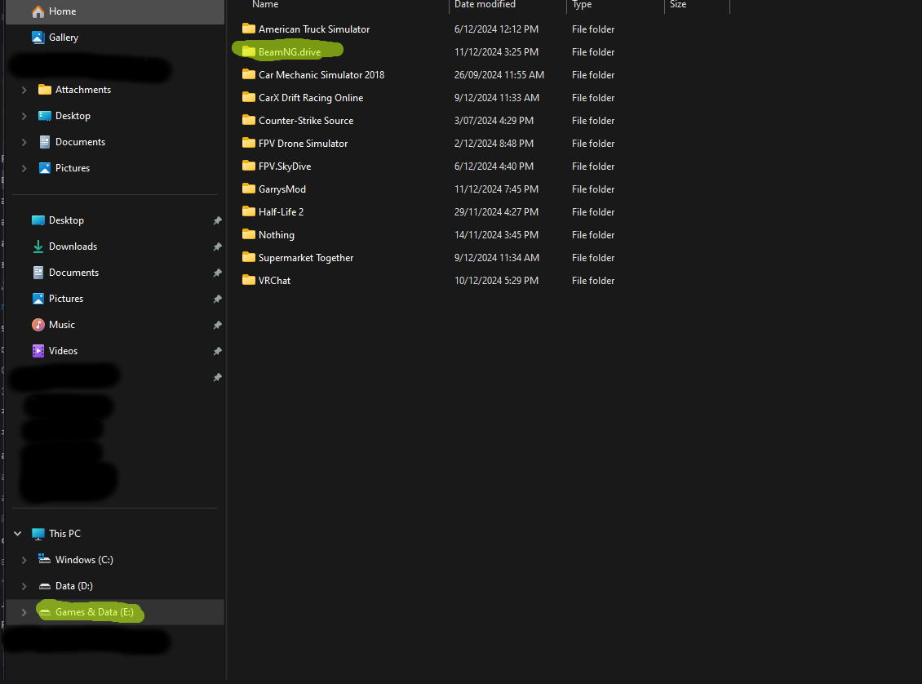Open pinned Videos in quick access
Screen dimensions: 922x684
(63, 350)
